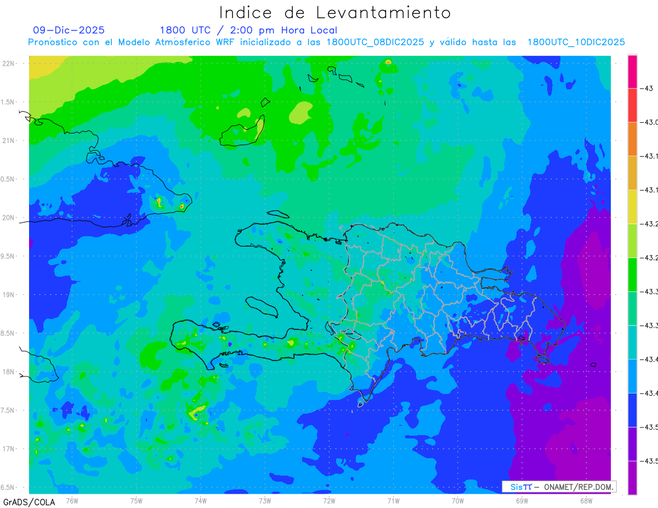The width and height of the screenshot is (658, 508).
Task: Click the "70W" longitude label
Action: [457, 500]
